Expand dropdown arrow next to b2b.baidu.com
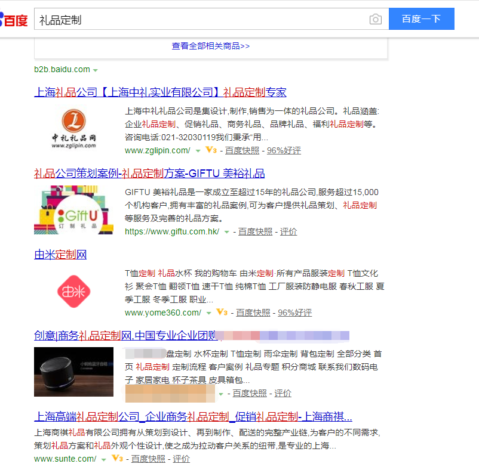This screenshot has height=467, width=479. pyautogui.click(x=96, y=70)
